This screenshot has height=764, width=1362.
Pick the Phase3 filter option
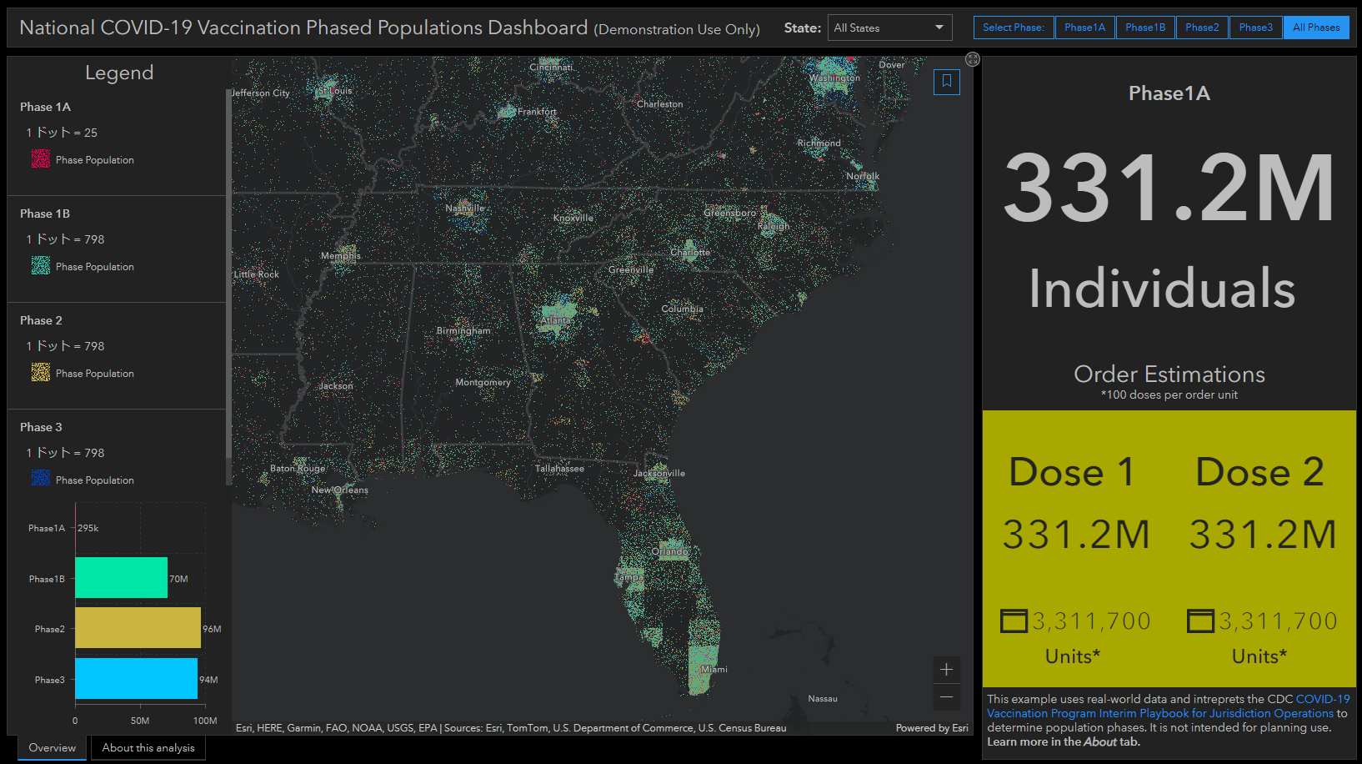point(1255,28)
